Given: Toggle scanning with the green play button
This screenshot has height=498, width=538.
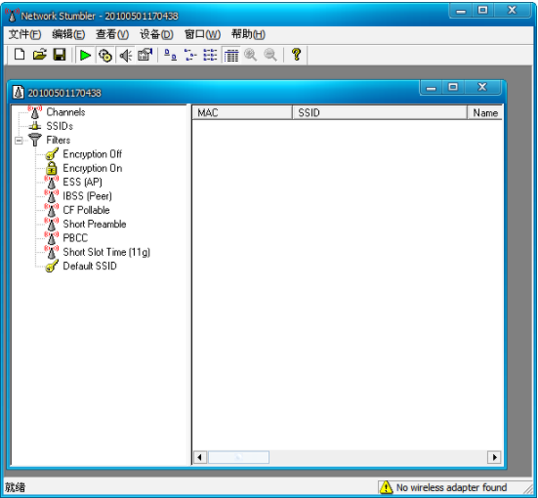Looking at the screenshot, I should pos(85,56).
